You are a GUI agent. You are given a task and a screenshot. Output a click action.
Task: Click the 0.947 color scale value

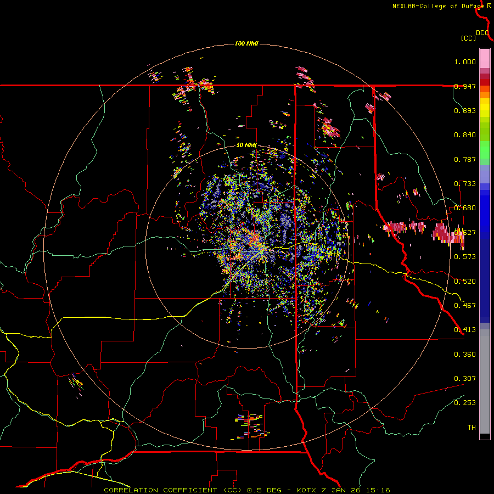[465, 86]
